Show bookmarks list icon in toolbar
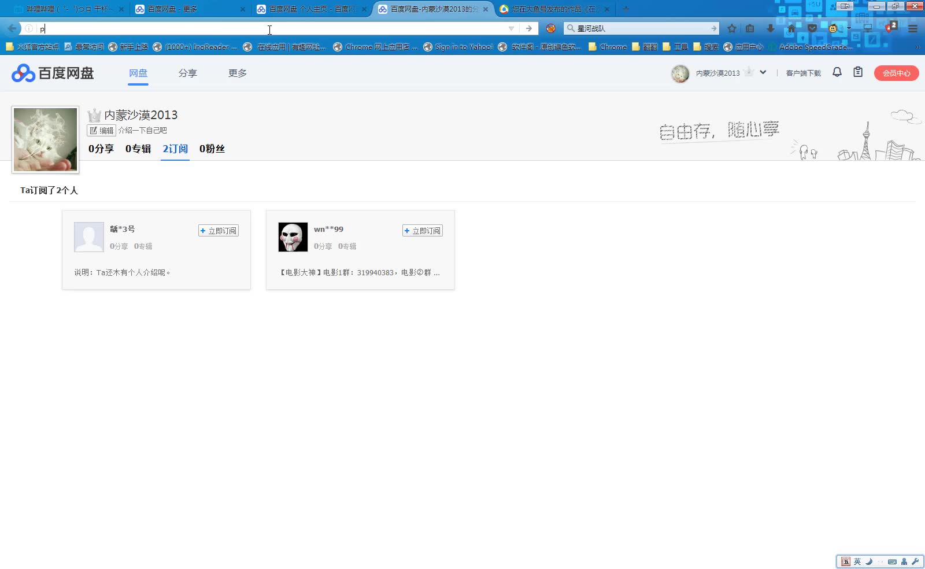The image size is (925, 569). [750, 28]
